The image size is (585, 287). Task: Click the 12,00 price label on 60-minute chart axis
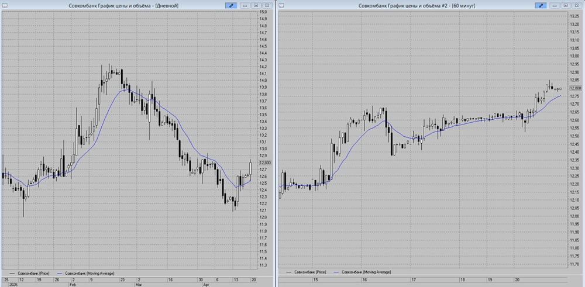pyautogui.click(x=574, y=216)
